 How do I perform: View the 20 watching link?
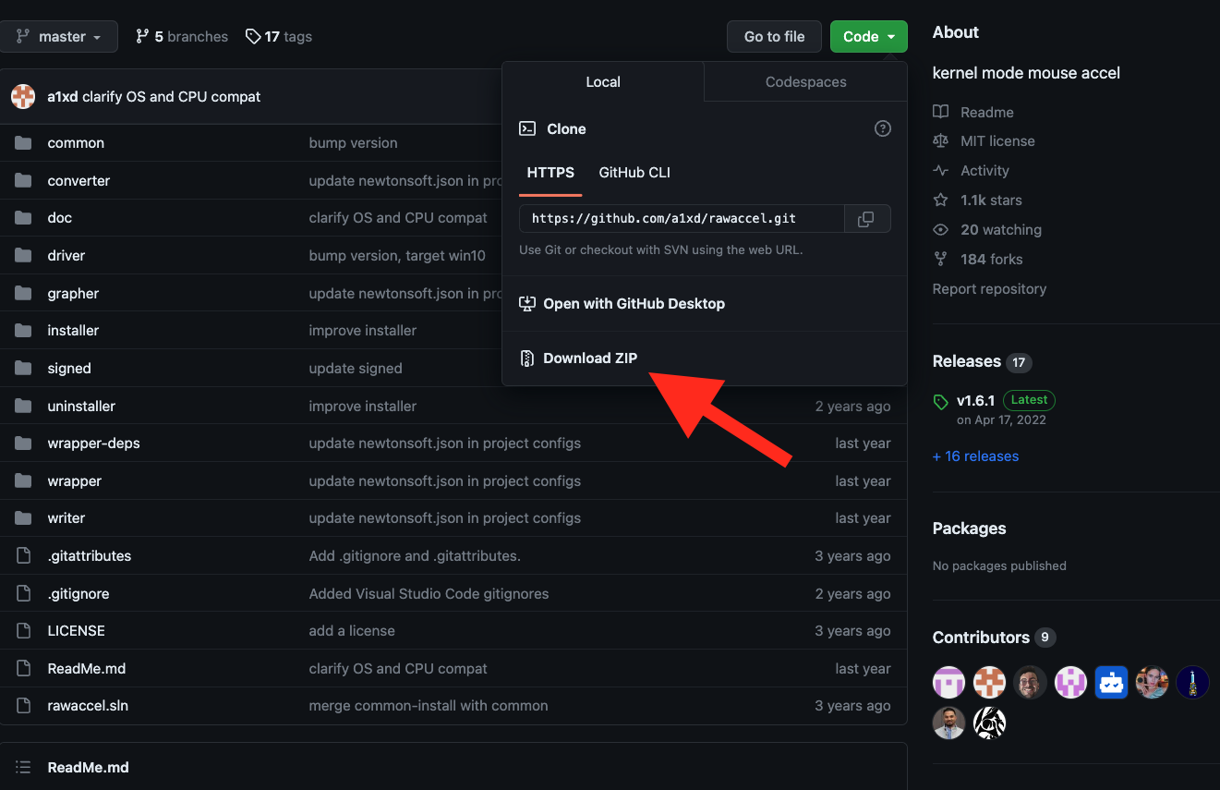1001,230
